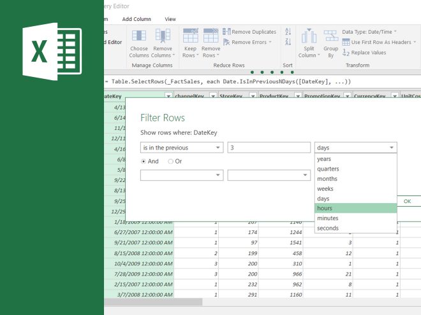The width and height of the screenshot is (421, 315).
Task: Click the Group By icon
Action: point(330,36)
